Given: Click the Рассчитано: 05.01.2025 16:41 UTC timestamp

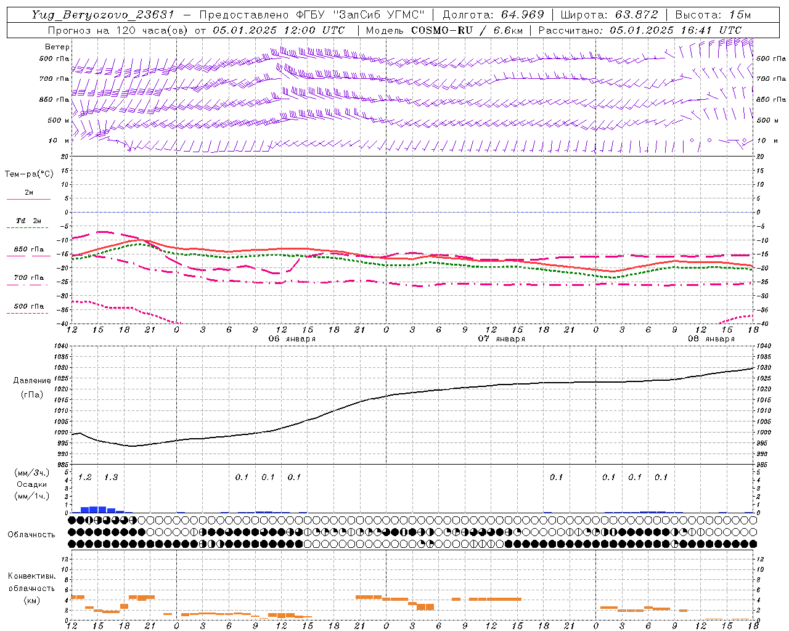Looking at the screenshot, I should 640,30.
